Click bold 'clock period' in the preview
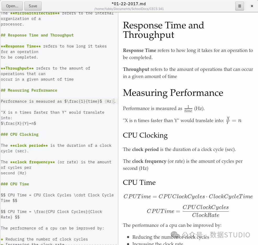This screenshot has width=258, height=245. pos(145,149)
